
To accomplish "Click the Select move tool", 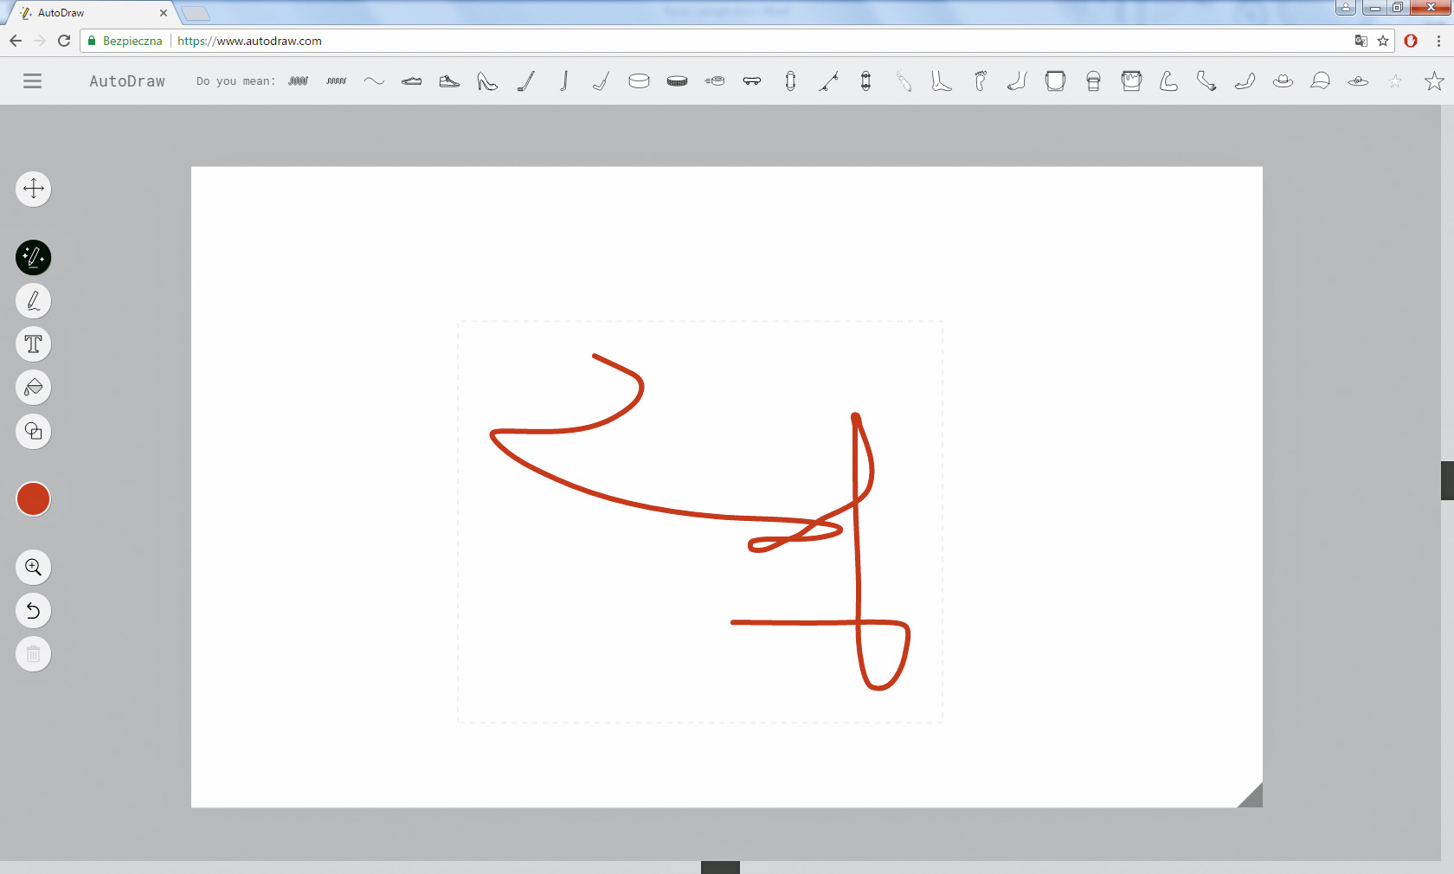I will click(x=33, y=189).
